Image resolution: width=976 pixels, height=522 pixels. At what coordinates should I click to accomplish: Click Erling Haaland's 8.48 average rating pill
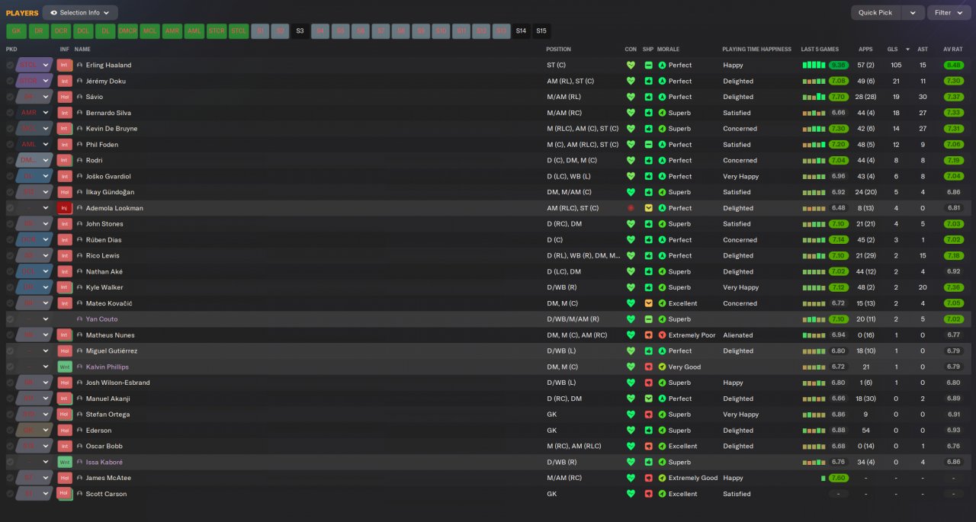(953, 65)
